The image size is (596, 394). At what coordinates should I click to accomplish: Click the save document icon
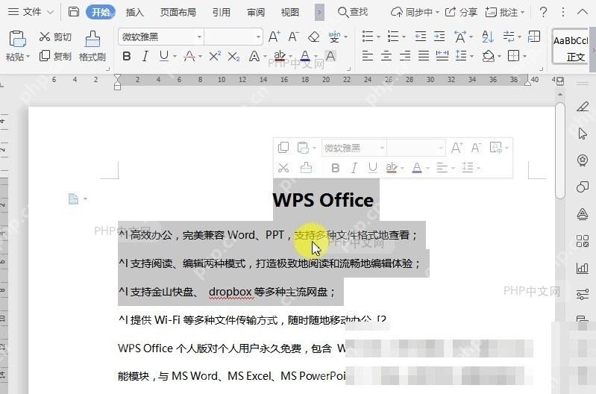point(73,12)
